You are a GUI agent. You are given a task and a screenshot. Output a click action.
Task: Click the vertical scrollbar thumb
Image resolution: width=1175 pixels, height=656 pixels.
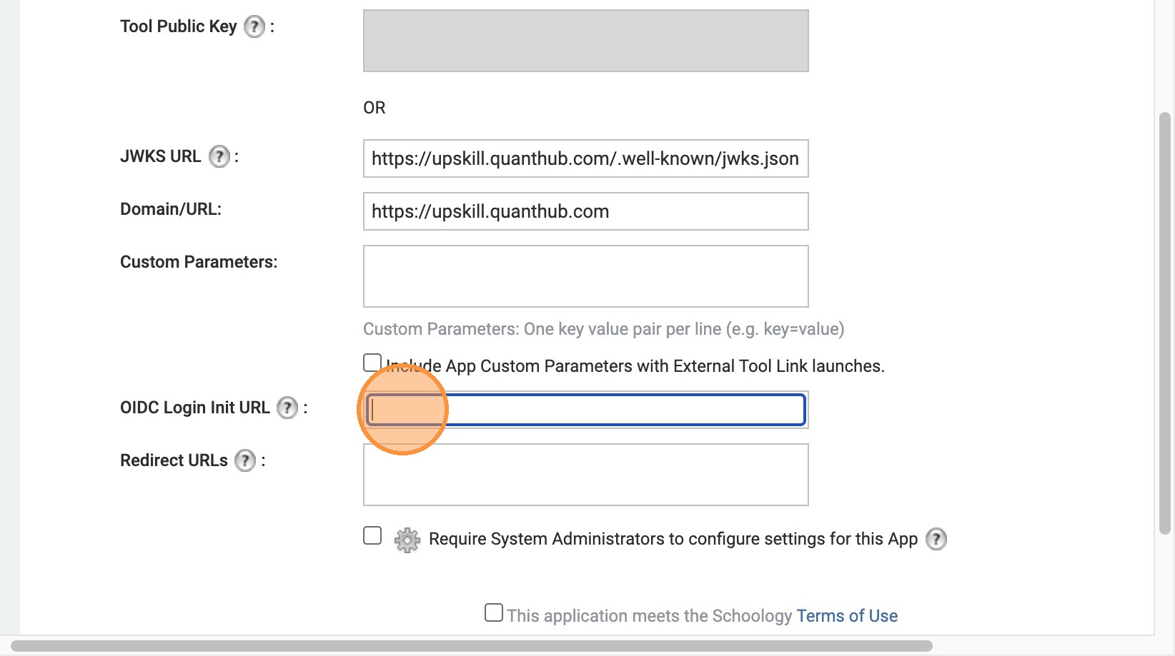pyautogui.click(x=1165, y=323)
